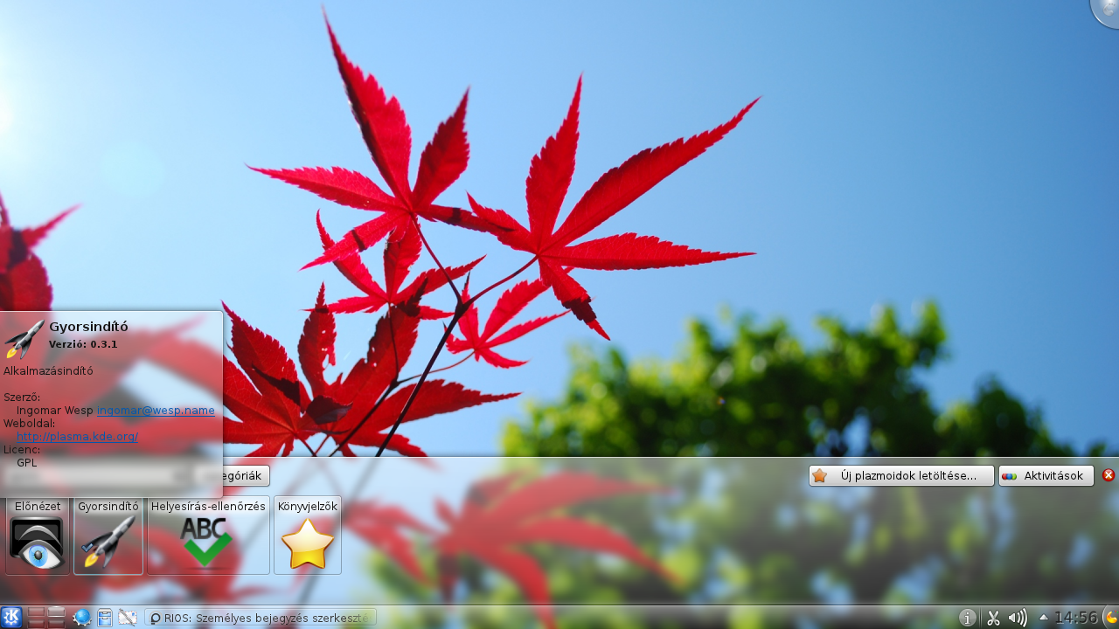Open the RIOS: Személyes bejegyzés task entry
Screen dimensions: 1119x629
(x=261, y=618)
